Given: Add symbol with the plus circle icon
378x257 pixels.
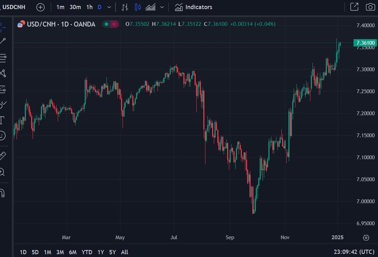Looking at the screenshot, I should pos(40,7).
